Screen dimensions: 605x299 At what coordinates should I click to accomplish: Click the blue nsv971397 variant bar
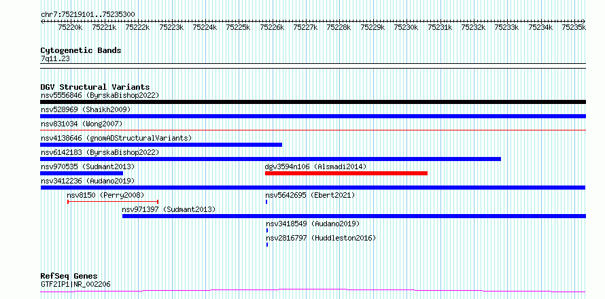click(x=354, y=216)
